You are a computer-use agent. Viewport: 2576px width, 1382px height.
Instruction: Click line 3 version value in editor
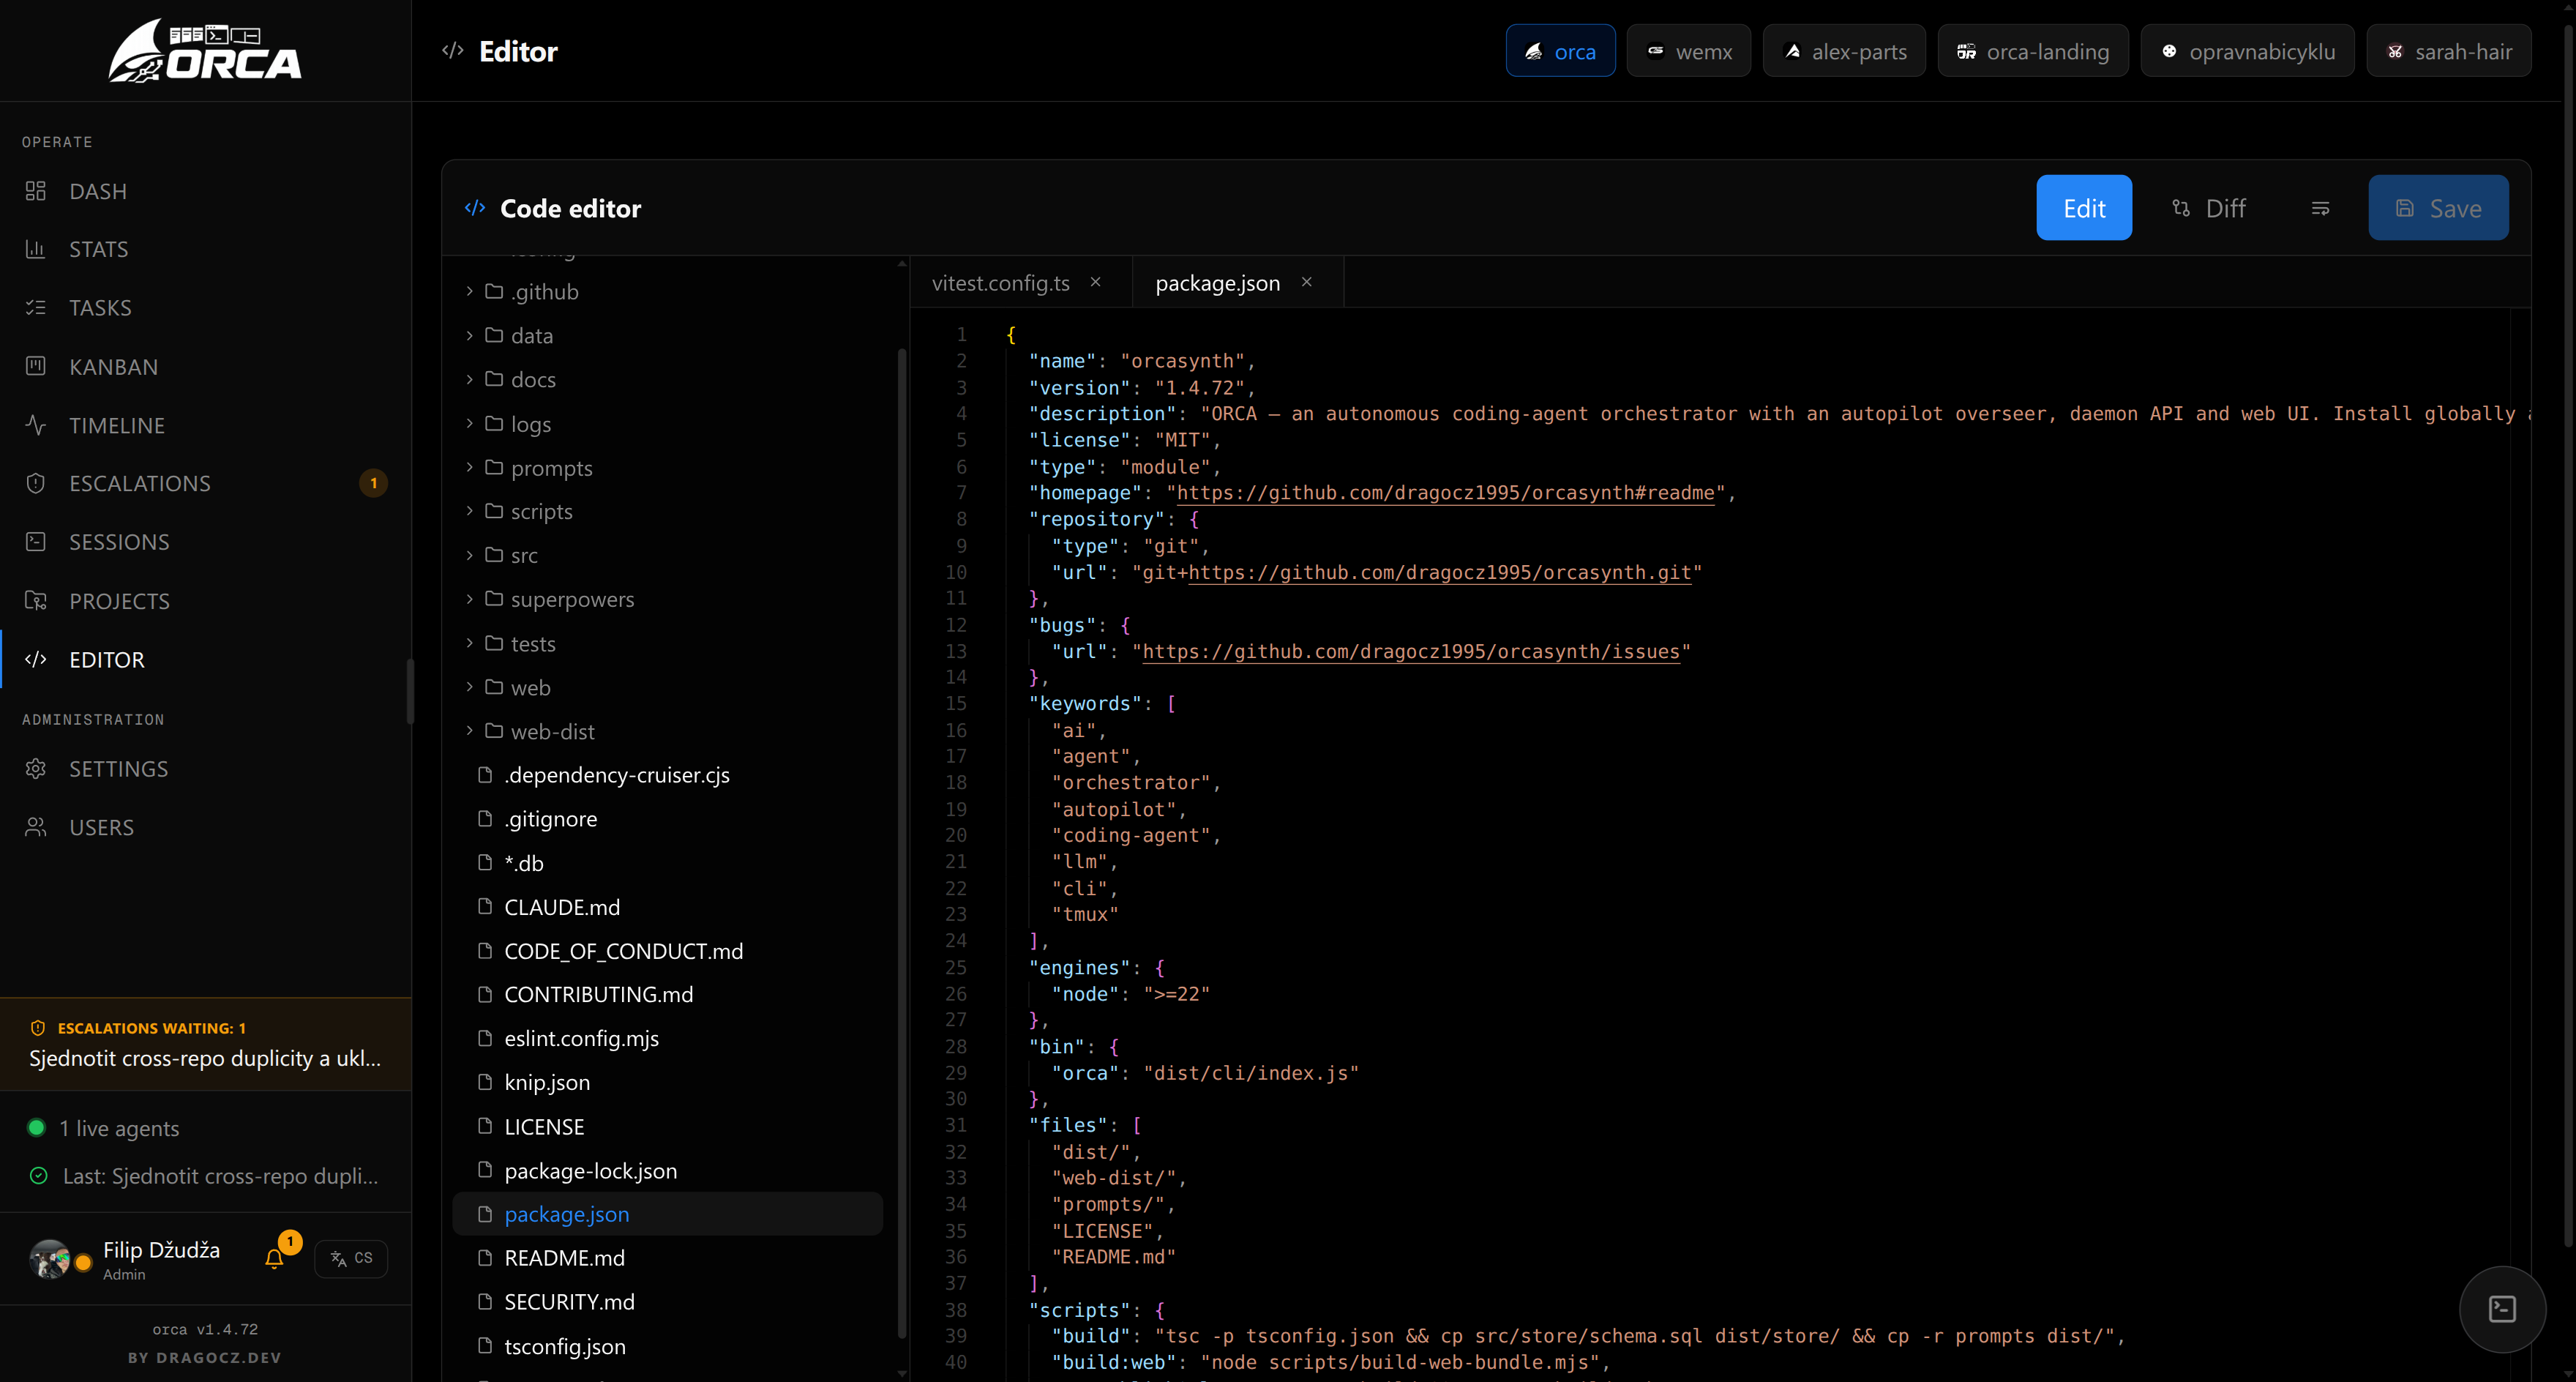(1199, 388)
